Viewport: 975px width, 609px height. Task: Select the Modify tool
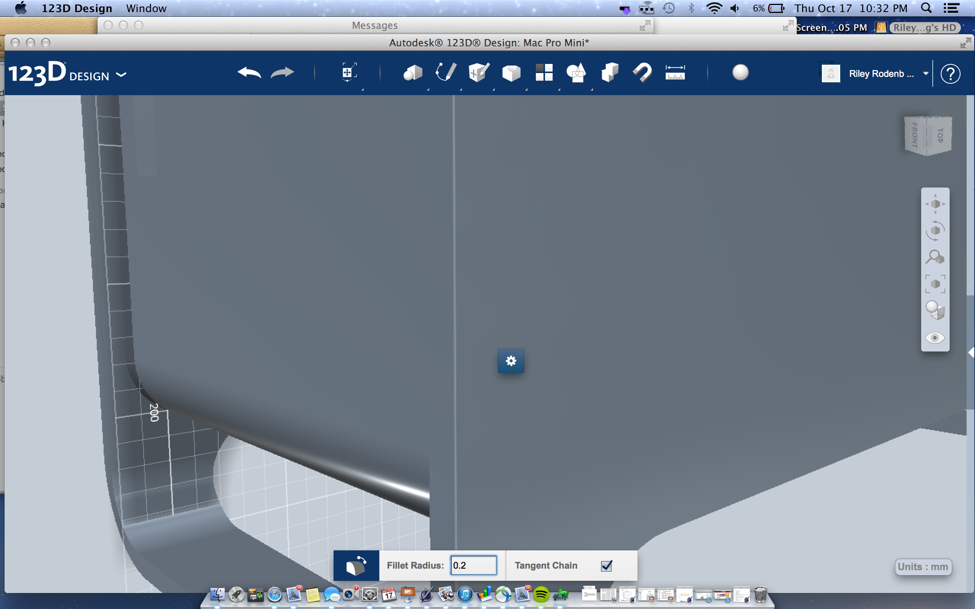[x=511, y=72]
